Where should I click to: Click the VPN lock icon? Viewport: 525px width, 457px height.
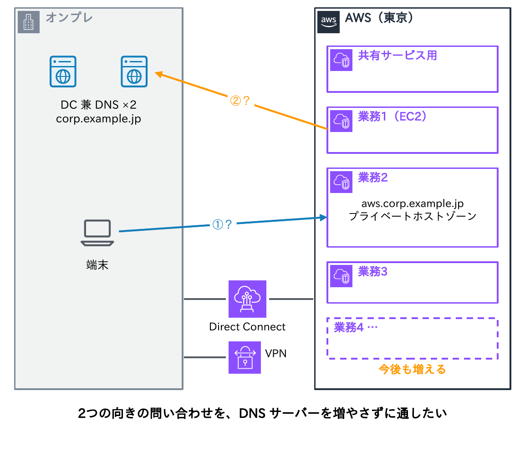[245, 358]
